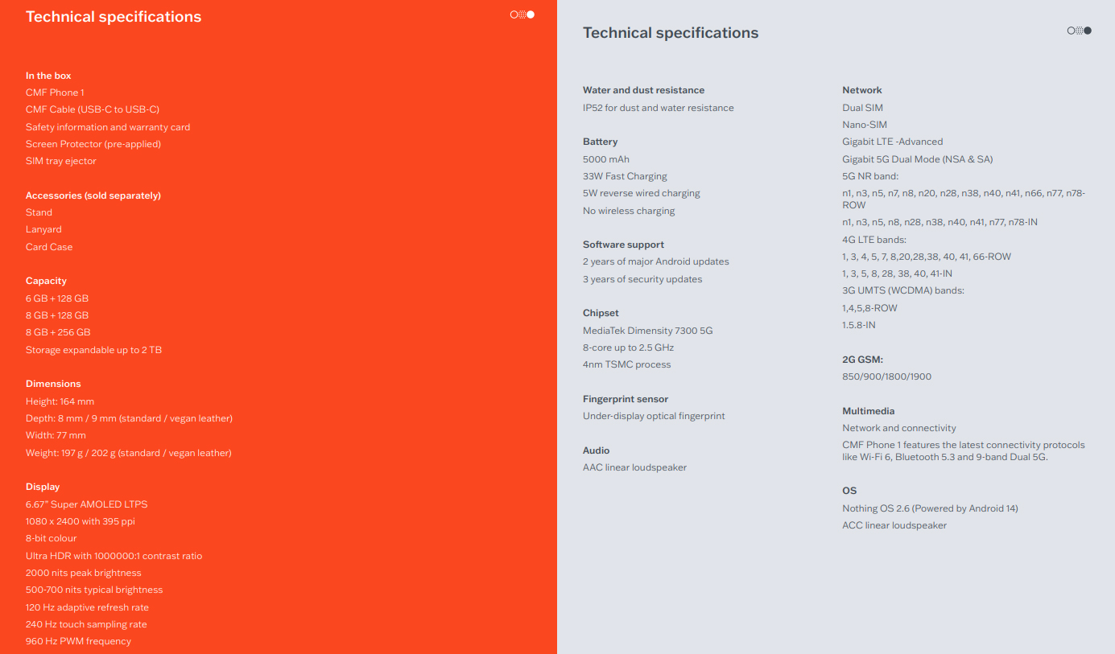Click 'Height: 164 mm'
1115x654 pixels.
[60, 401]
